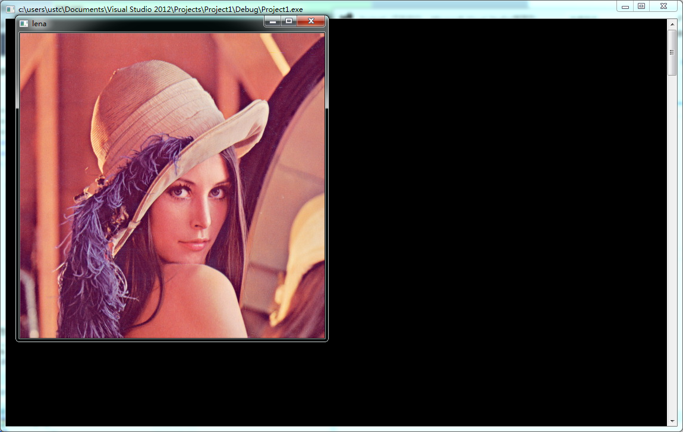Click the console vertical scrollbar thumb
Viewport: 683px width, 432px height.
click(672, 52)
